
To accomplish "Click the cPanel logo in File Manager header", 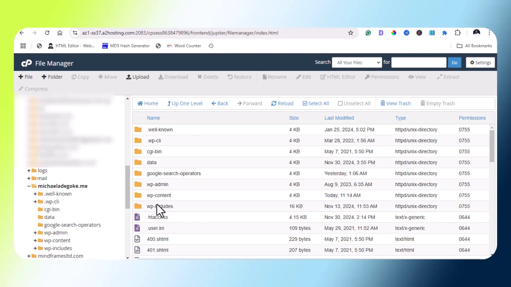I will (x=27, y=63).
